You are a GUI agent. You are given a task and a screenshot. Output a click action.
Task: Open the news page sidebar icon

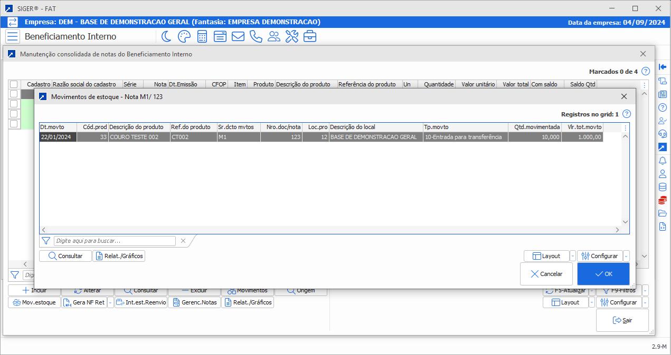pos(663,94)
